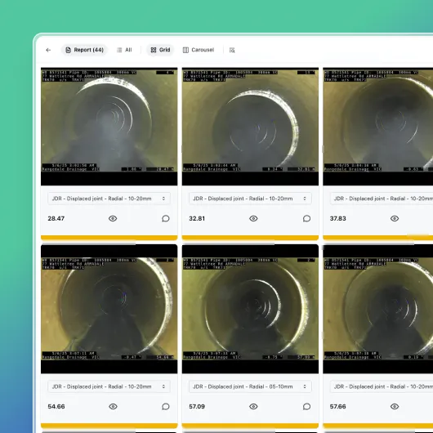Viewport: 433px width, 433px height.
Task: Open comment bubble on card 32.81
Action: click(306, 218)
